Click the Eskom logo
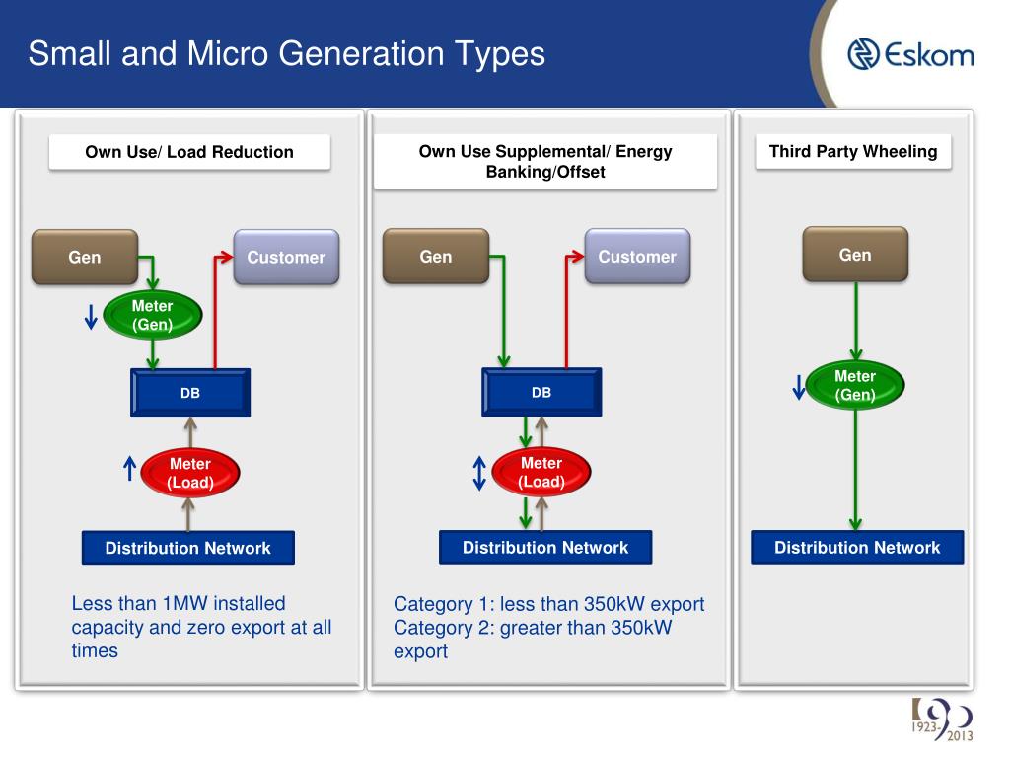 coord(910,54)
